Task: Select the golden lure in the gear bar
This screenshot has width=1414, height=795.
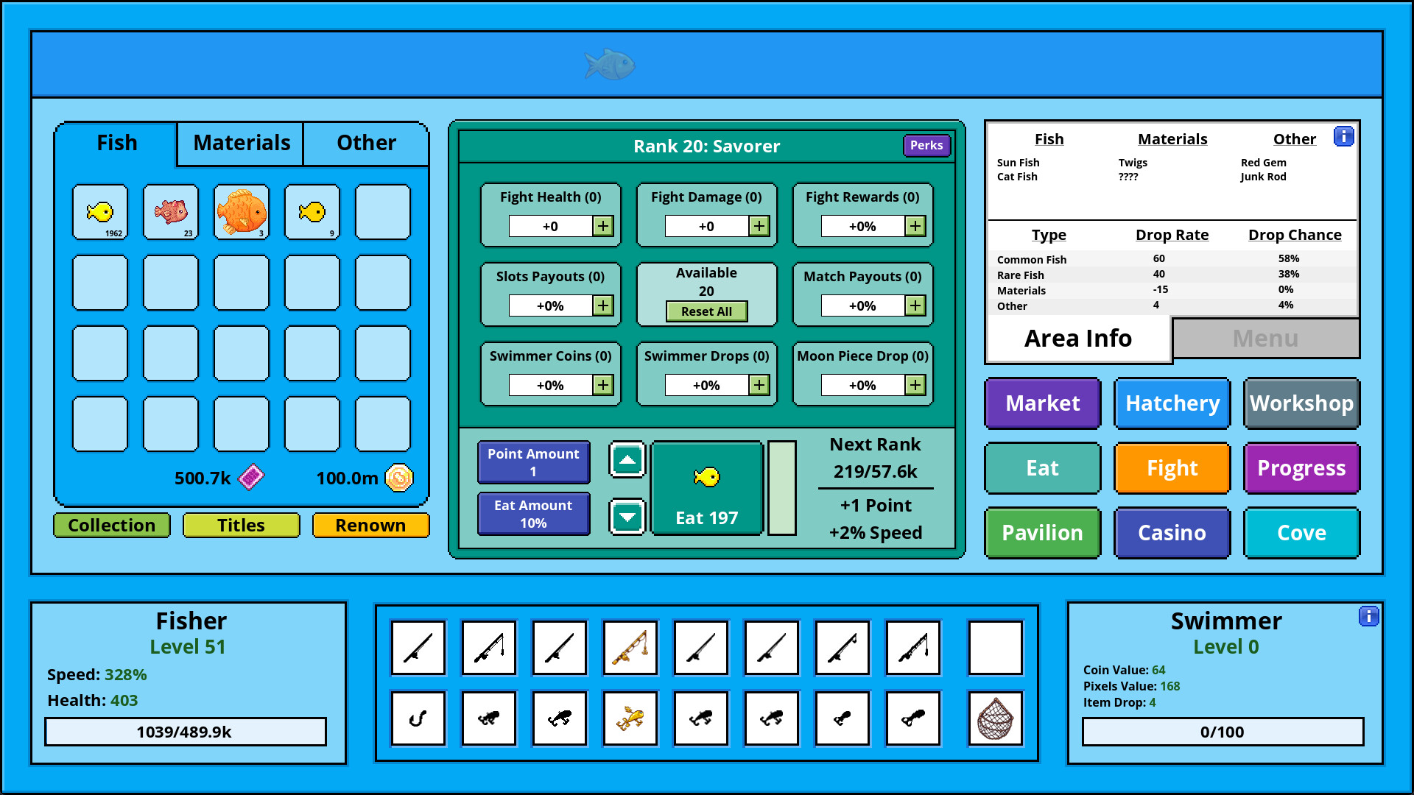Action: coord(630,718)
